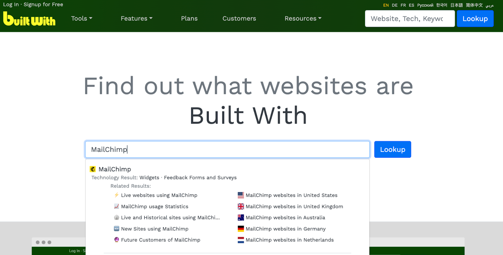Screen dimensions: 503x255
Task: Open MailChimp websites in Australia
Action: (x=285, y=217)
